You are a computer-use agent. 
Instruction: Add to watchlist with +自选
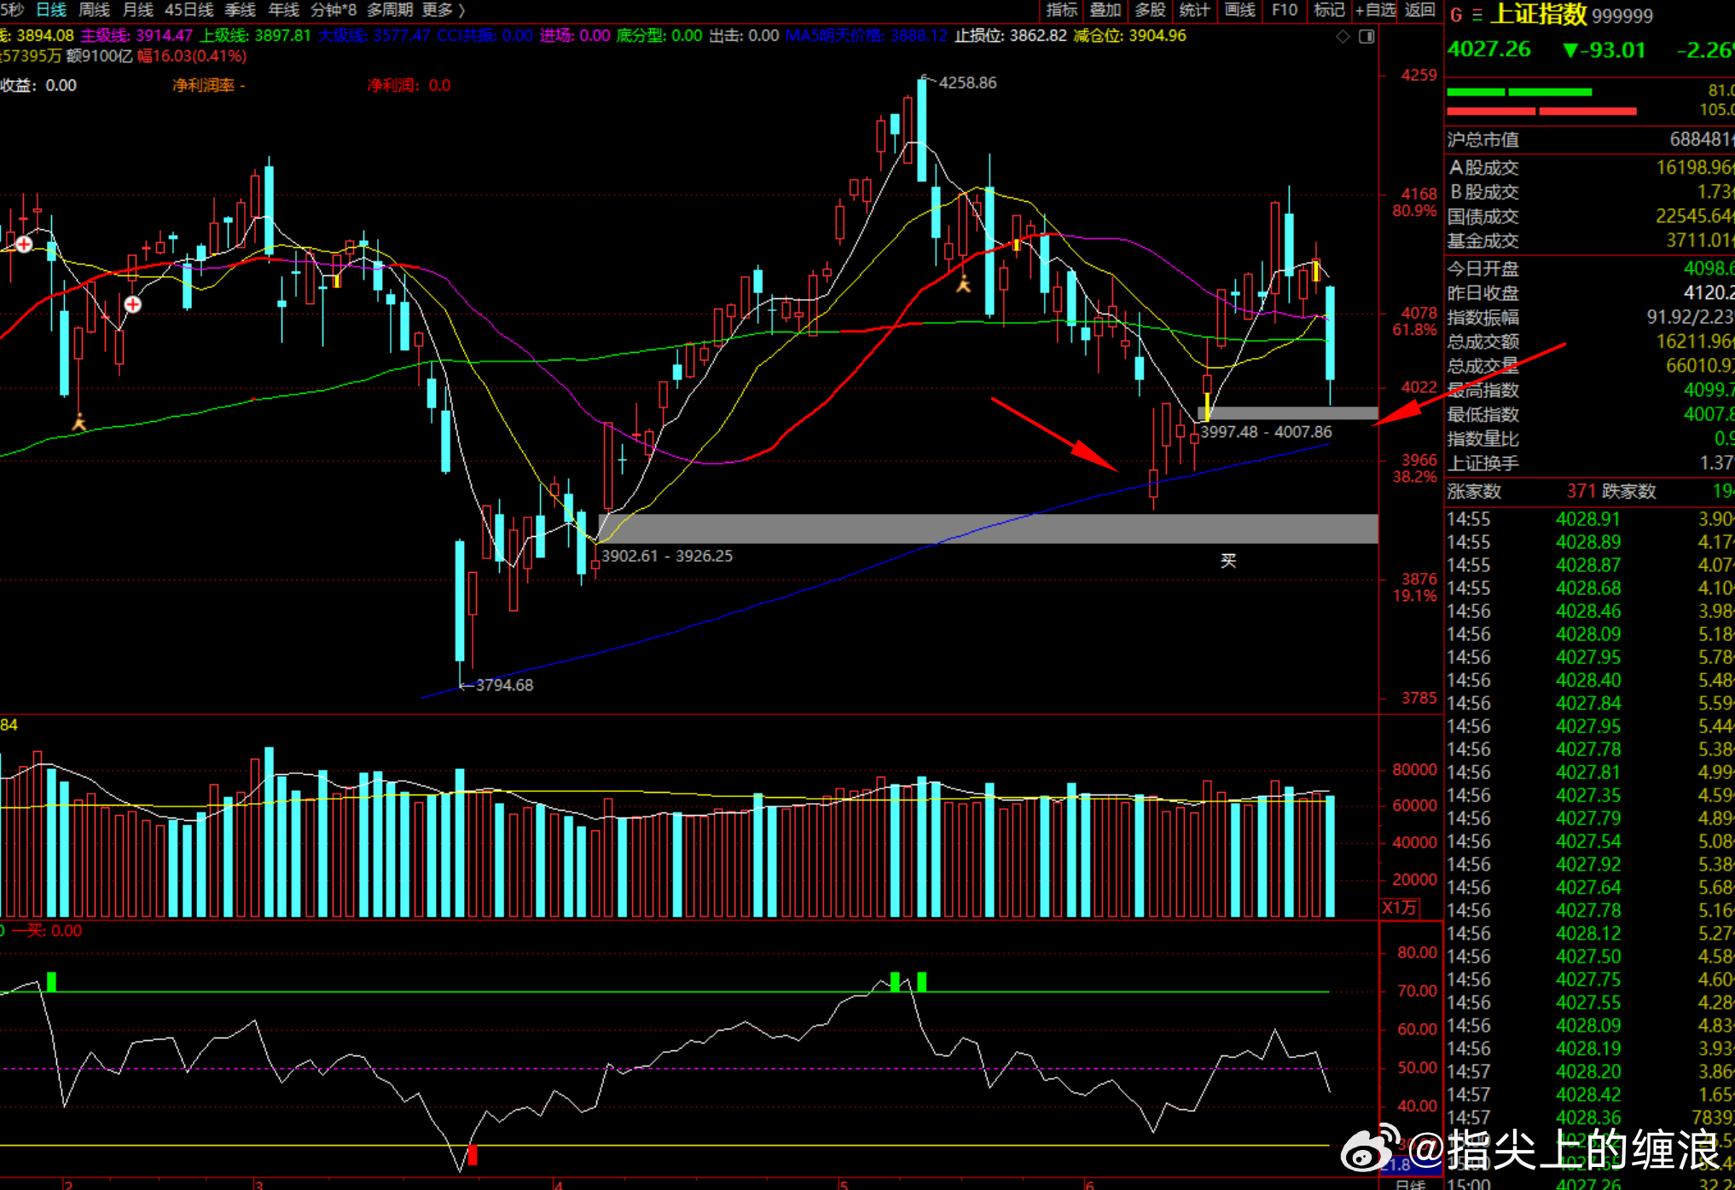pyautogui.click(x=1375, y=9)
